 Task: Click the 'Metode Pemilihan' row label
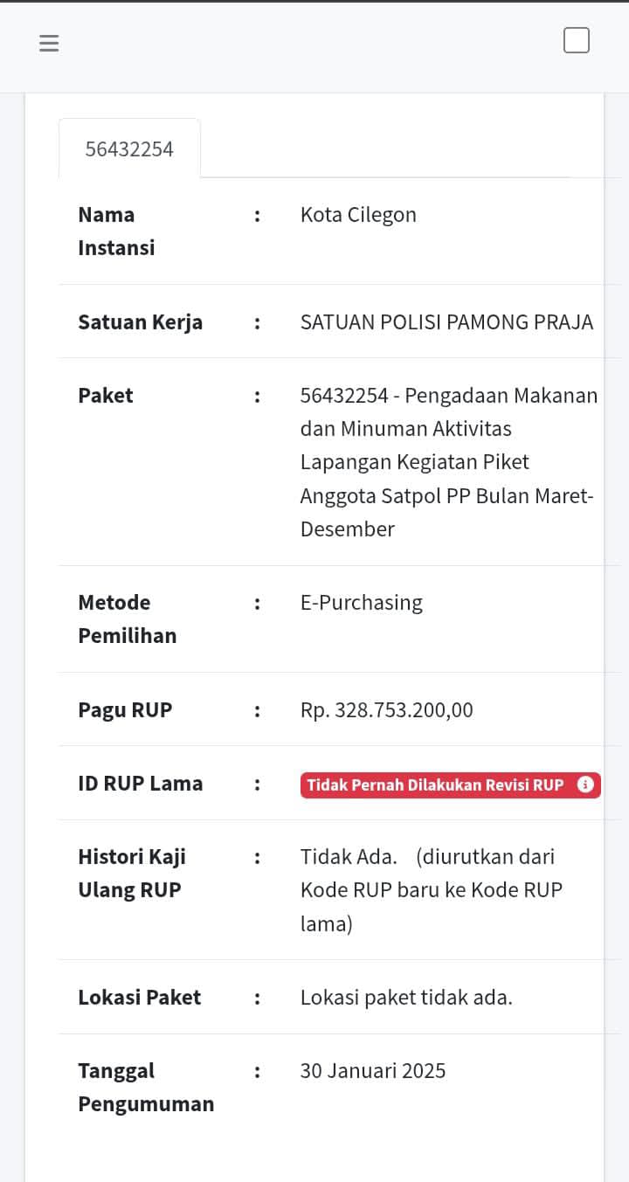[127, 619]
